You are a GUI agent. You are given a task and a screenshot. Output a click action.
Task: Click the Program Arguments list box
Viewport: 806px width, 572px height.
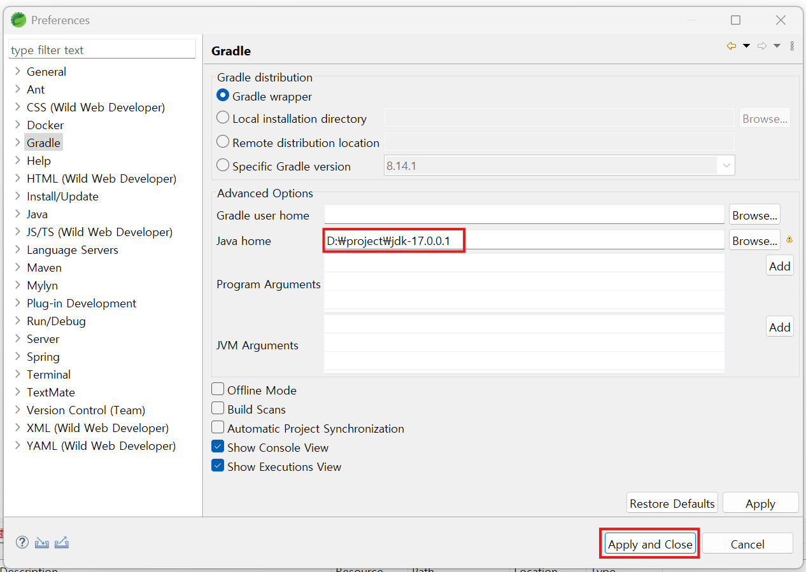tap(524, 283)
